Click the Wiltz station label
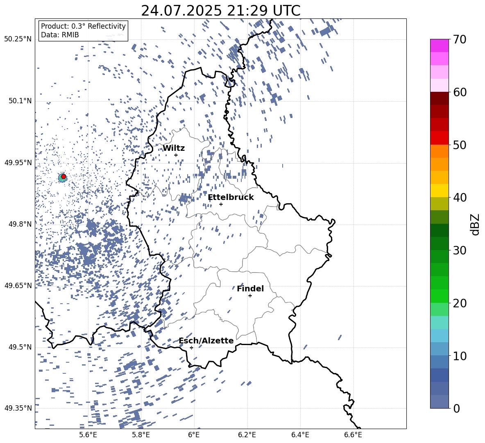 pyautogui.click(x=174, y=148)
